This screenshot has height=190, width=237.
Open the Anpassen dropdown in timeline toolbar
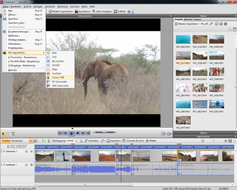coord(121,141)
